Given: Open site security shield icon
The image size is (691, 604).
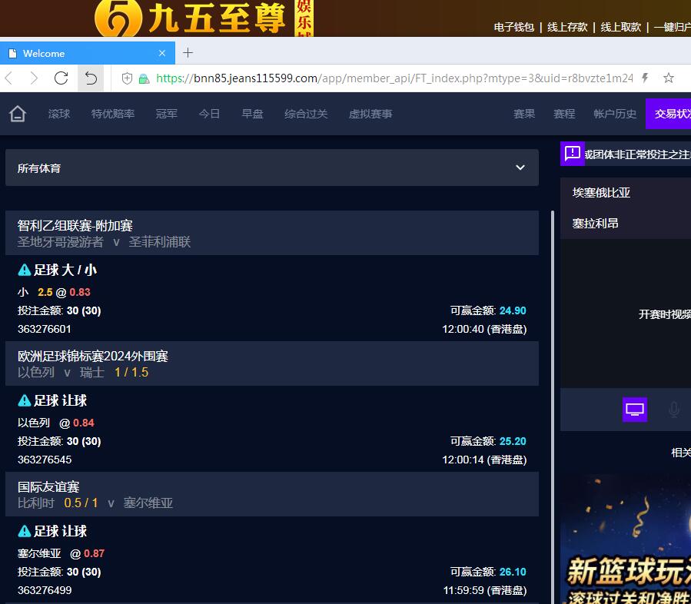Looking at the screenshot, I should click(x=127, y=78).
